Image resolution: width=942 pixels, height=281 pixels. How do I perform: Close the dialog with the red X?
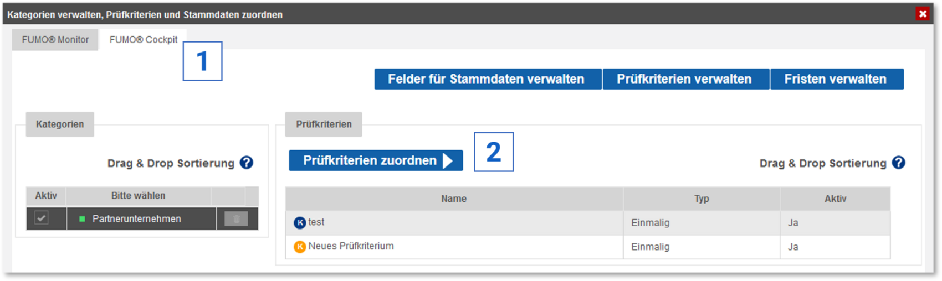[923, 14]
